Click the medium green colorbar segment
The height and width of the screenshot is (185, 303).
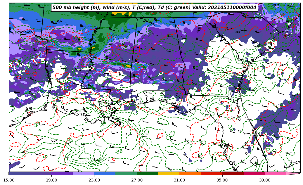(126, 173)
